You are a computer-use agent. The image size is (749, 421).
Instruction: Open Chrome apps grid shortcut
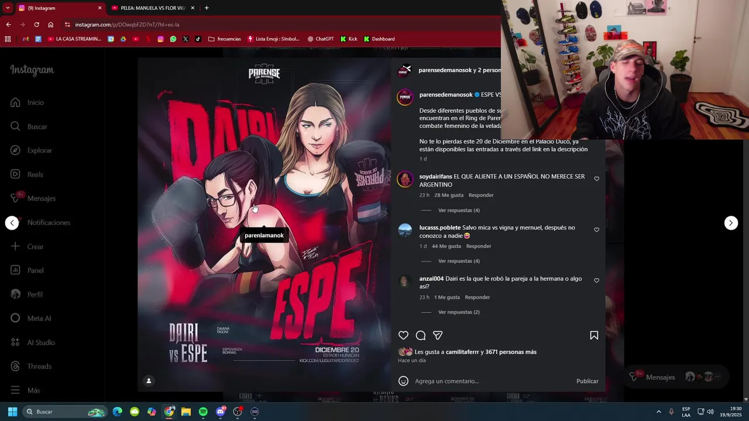(x=8, y=39)
